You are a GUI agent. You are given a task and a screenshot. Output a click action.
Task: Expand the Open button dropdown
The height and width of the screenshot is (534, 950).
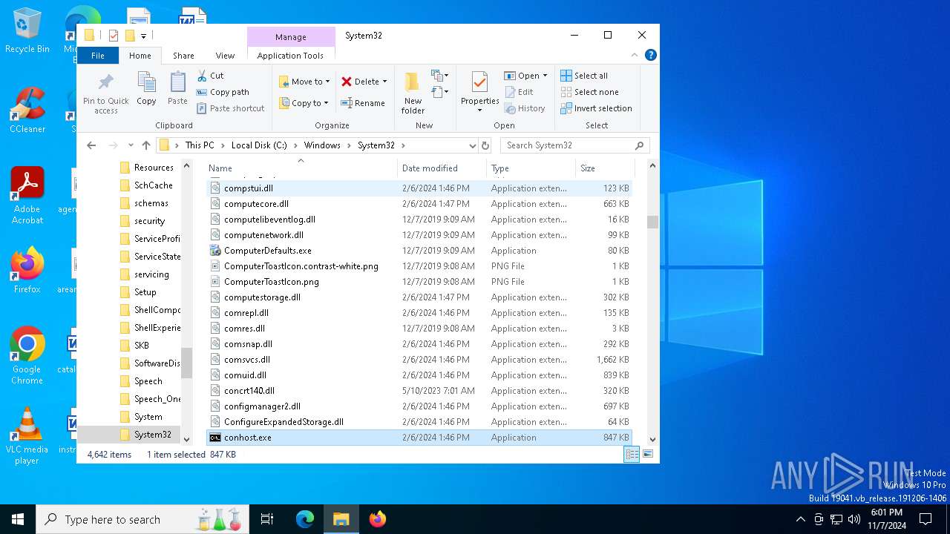coord(545,76)
